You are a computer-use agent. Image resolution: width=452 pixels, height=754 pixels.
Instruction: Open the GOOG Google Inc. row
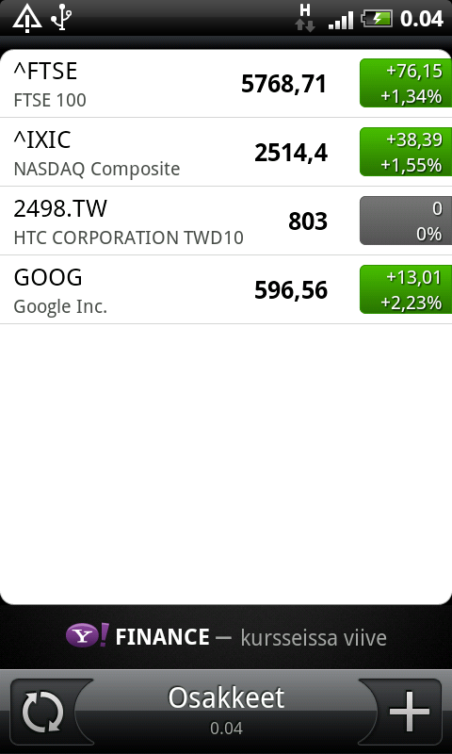(226, 289)
